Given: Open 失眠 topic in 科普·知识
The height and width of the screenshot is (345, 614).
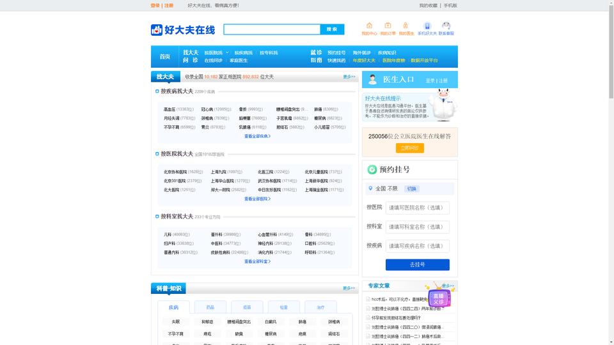Looking at the screenshot, I should 175,321.
